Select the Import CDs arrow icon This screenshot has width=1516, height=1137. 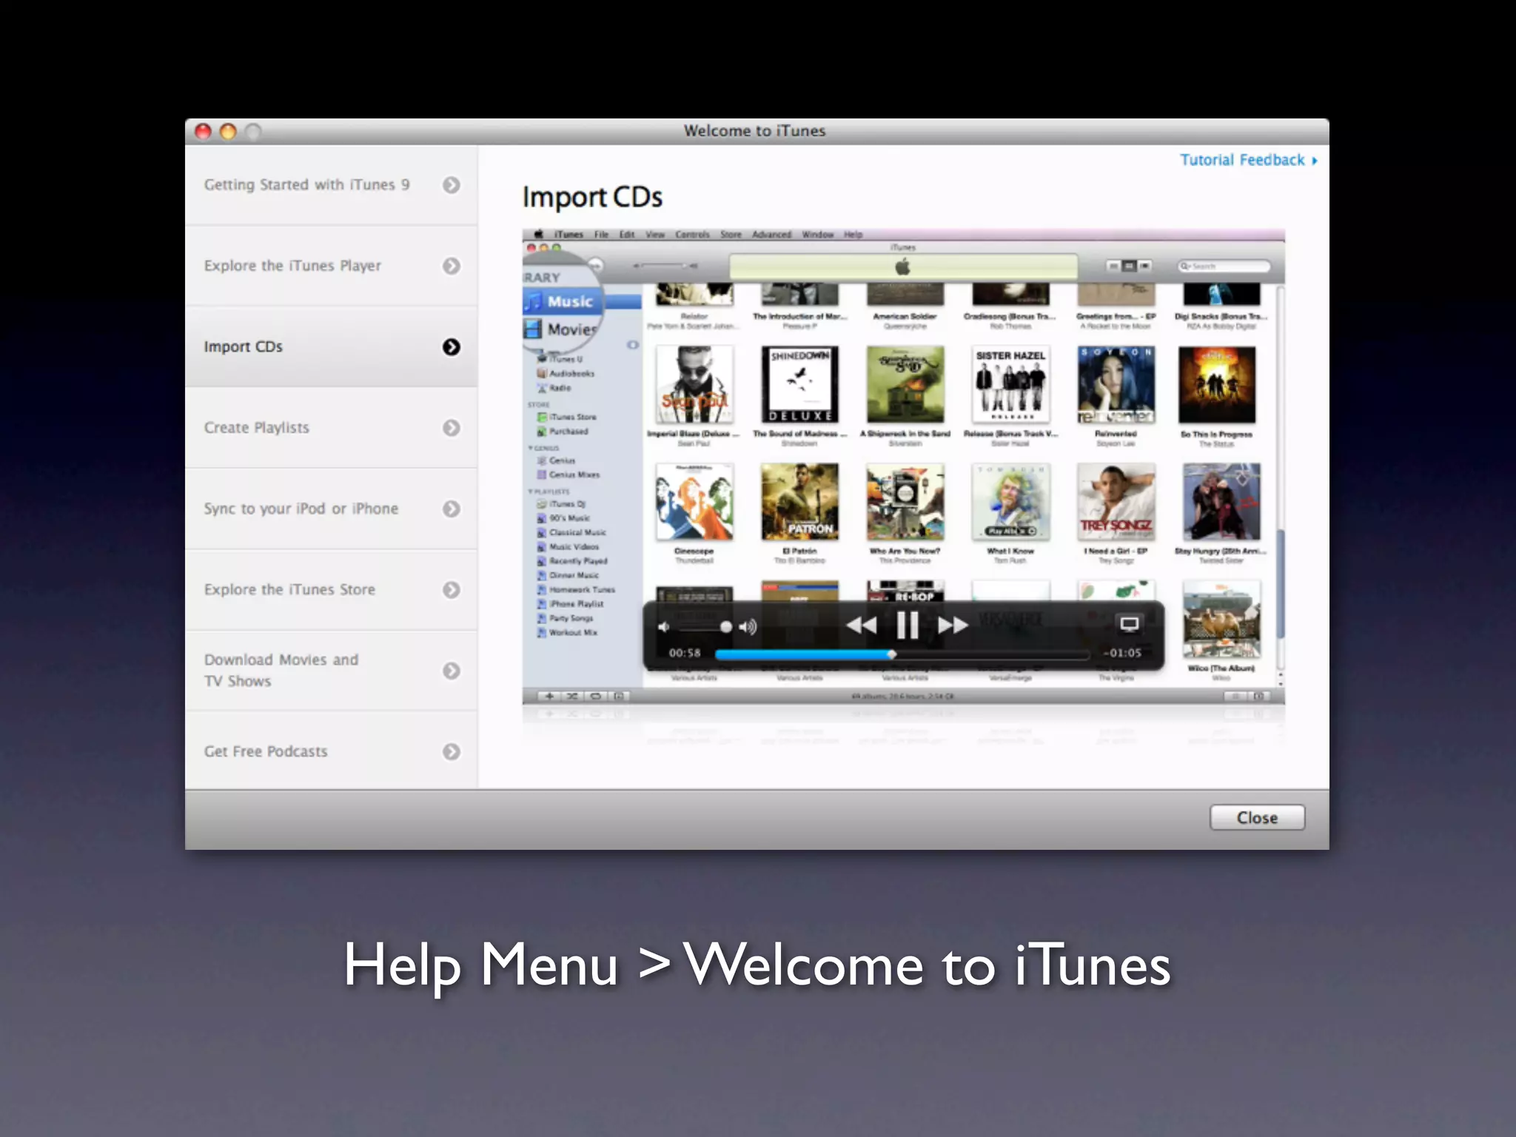coord(451,346)
